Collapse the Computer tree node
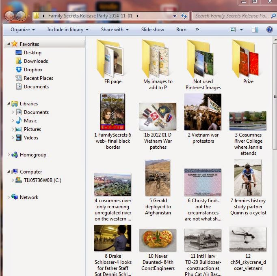This screenshot has height=276, width=277. coord(9,171)
